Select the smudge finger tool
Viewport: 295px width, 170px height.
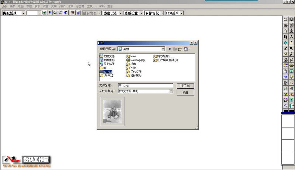(x=291, y=60)
